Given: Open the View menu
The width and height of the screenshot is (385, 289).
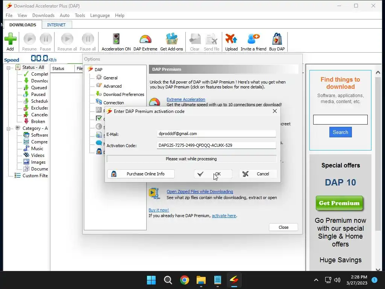Looking at the screenshot, I should click(22, 15).
